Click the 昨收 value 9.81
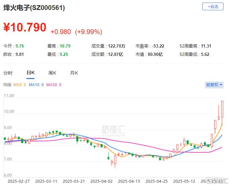 [20, 54]
